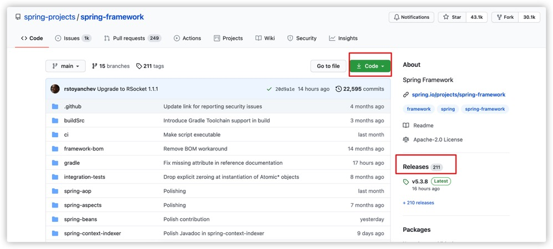Click the folder icon for gradle
Image resolution: width=553 pixels, height=249 pixels.
click(55, 163)
